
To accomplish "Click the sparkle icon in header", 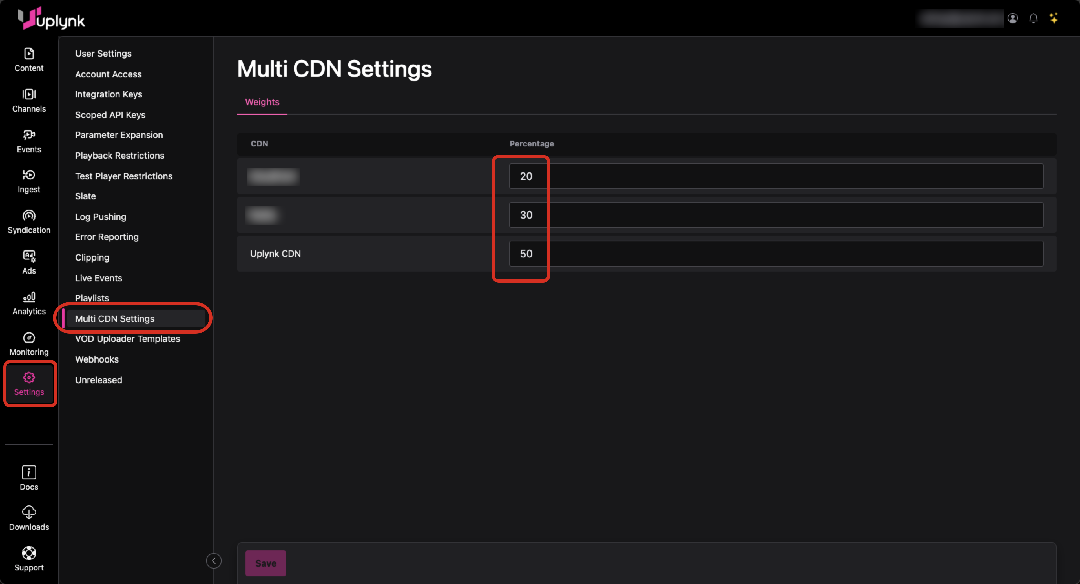I will tap(1054, 18).
